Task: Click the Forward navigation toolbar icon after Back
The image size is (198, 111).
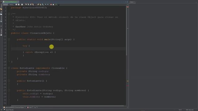Action: 22,5
